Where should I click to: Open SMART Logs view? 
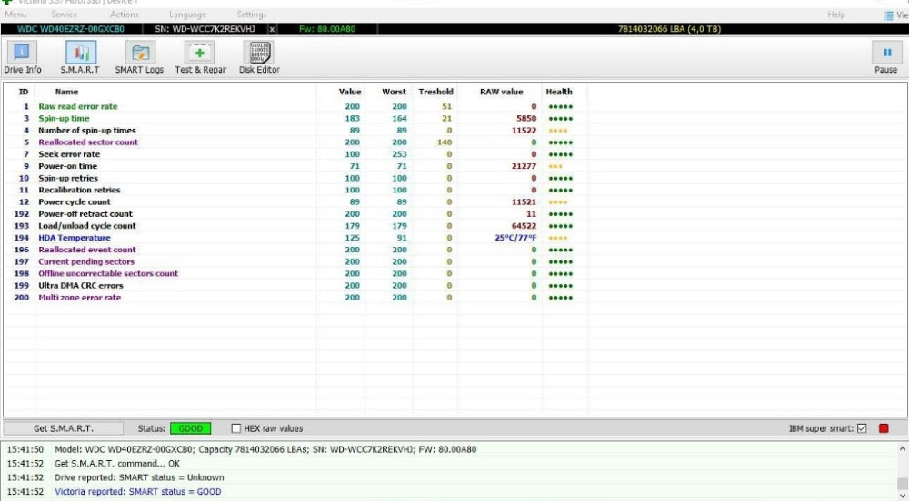[x=139, y=57]
